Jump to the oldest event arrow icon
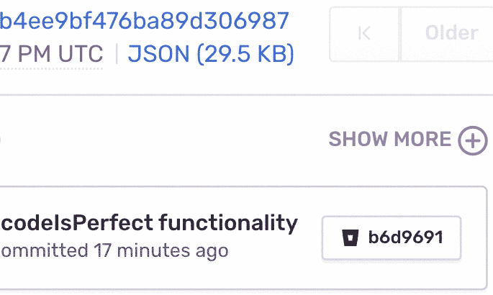This screenshot has height=295, width=493. point(364,34)
